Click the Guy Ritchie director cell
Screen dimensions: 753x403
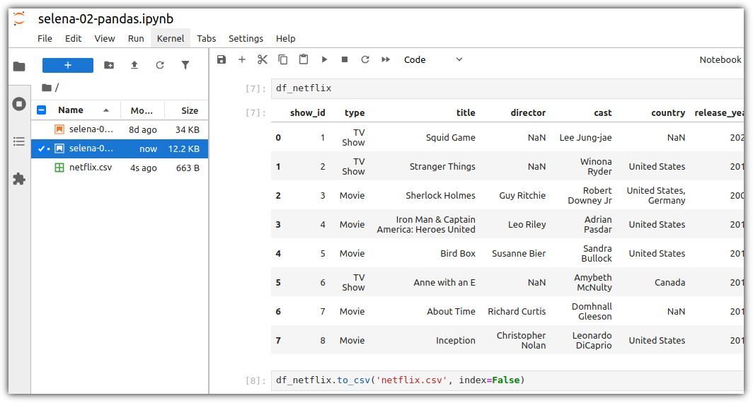click(522, 195)
